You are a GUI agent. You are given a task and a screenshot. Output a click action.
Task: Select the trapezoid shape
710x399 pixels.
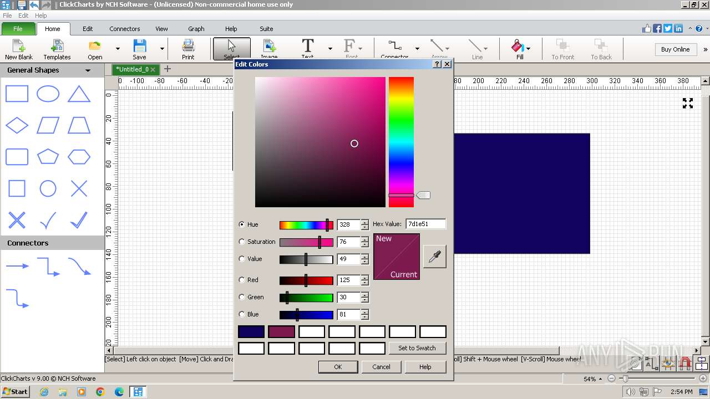(79, 125)
